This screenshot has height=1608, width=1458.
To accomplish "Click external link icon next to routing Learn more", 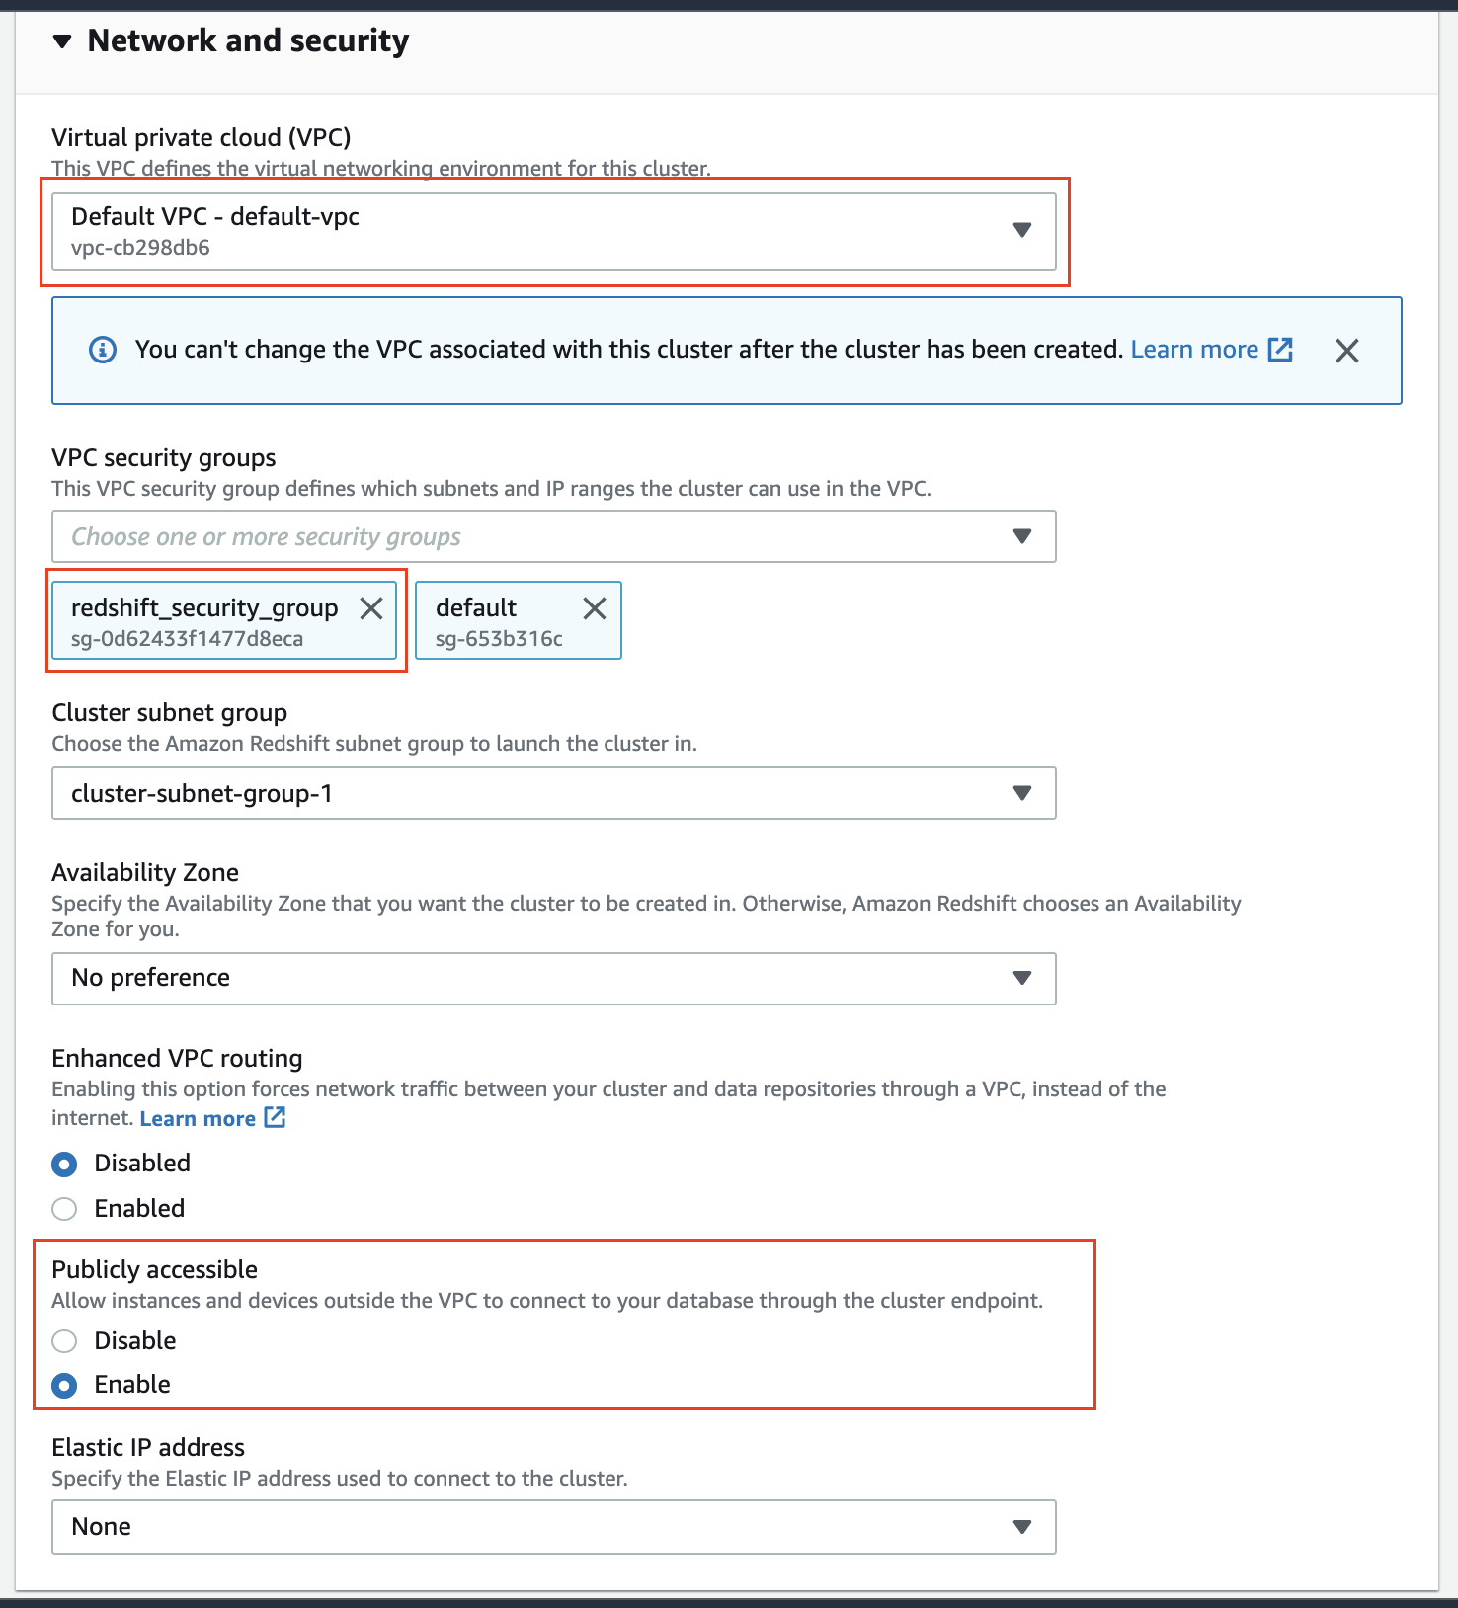I will pyautogui.click(x=275, y=1118).
